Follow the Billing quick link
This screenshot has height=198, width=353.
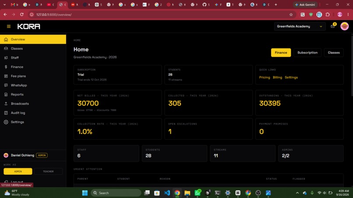(277, 77)
